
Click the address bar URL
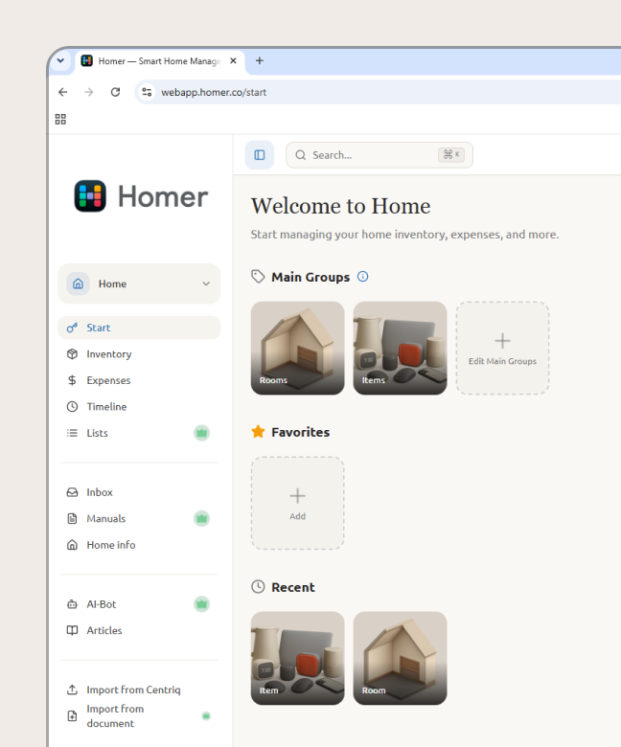[x=214, y=93]
